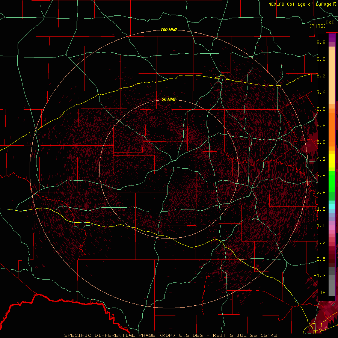Viewport: 338px width, 338px height.
Task: Click the -1.3 legend value
Action: click(320, 276)
